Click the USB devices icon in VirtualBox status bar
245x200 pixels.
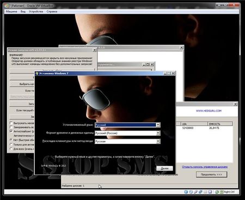tap(195, 192)
